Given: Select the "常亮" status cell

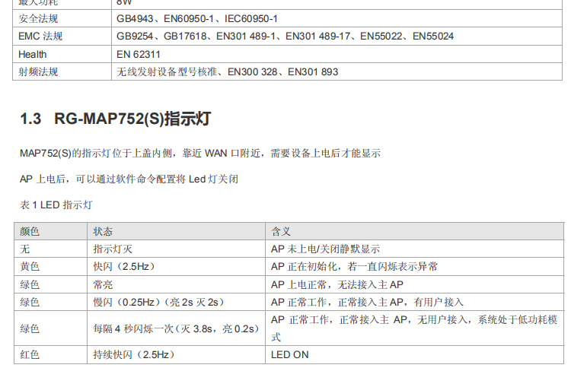Looking at the screenshot, I should pyautogui.click(x=177, y=284).
